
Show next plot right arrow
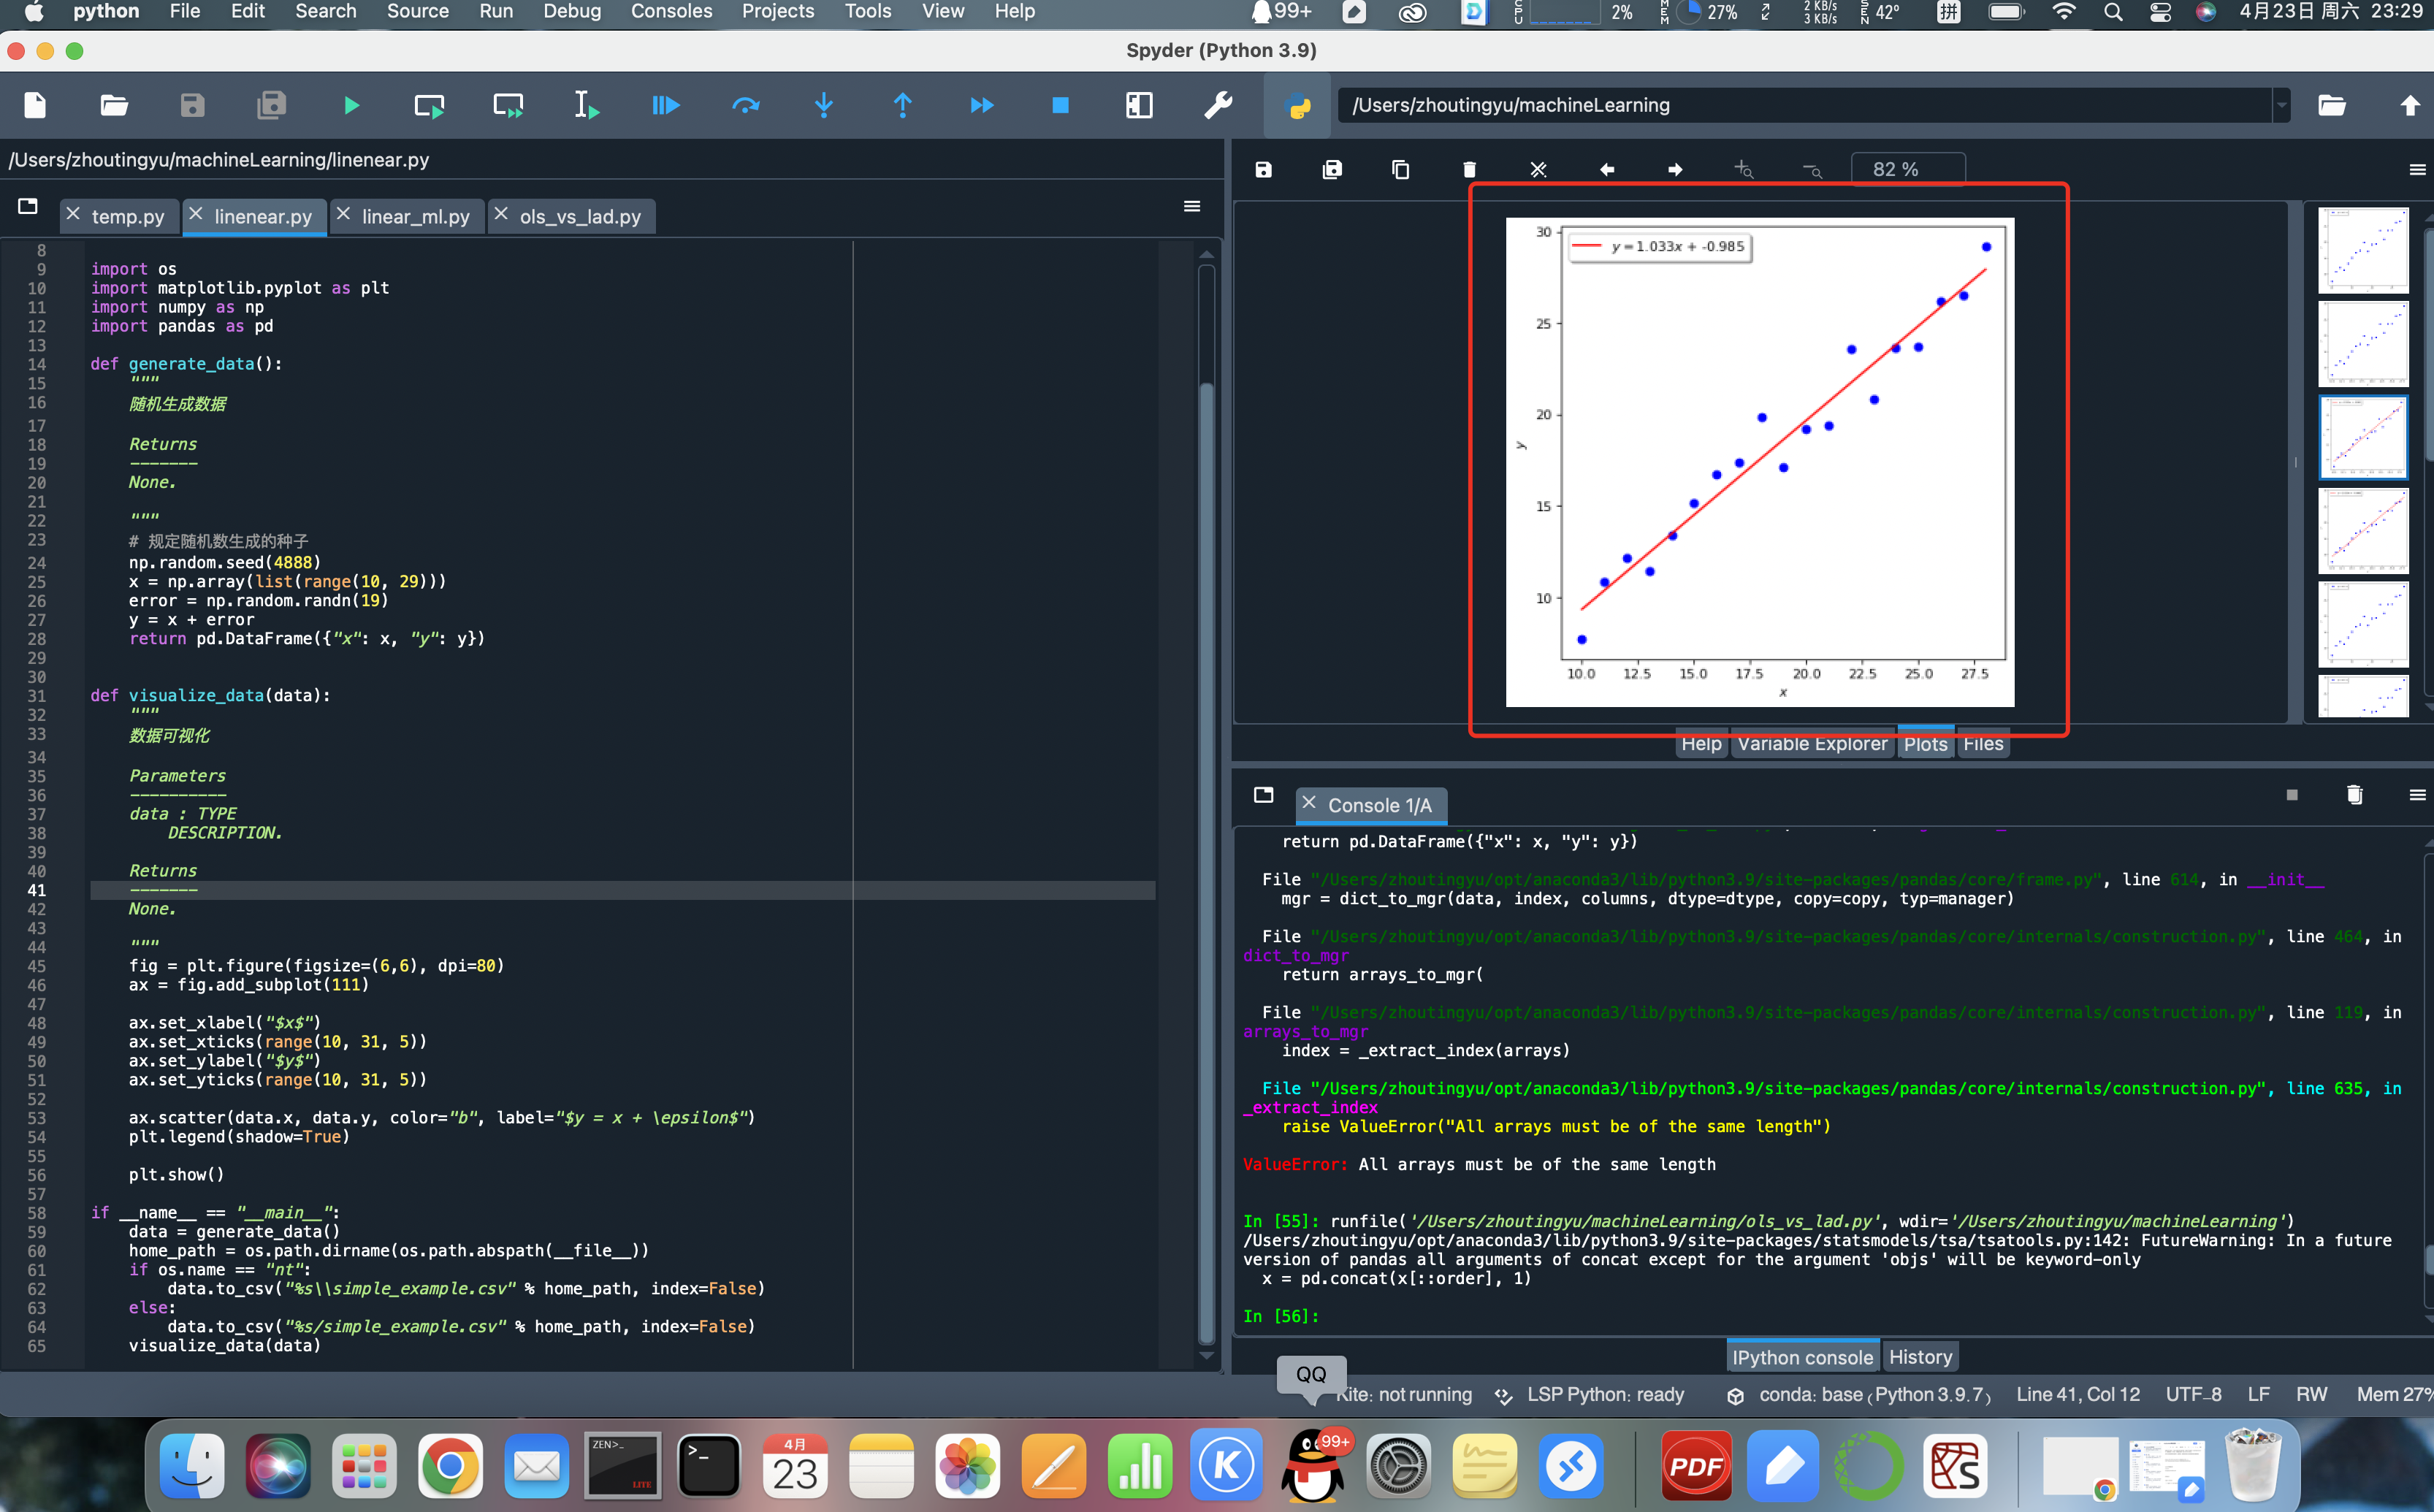[1675, 170]
